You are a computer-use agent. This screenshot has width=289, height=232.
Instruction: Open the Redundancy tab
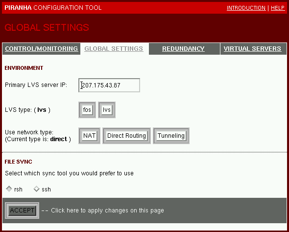pyautogui.click(x=183, y=49)
